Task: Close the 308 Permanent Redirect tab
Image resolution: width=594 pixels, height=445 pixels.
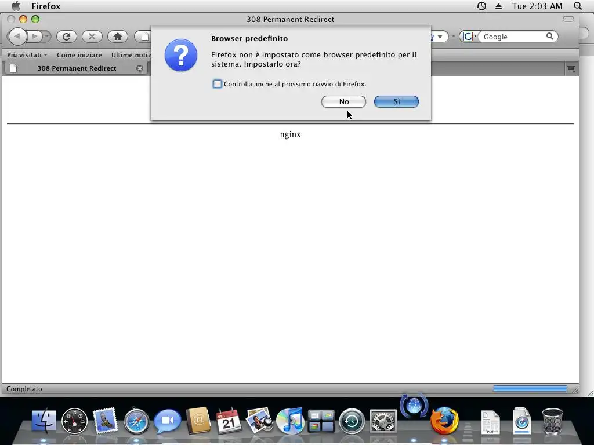Action: (x=140, y=68)
